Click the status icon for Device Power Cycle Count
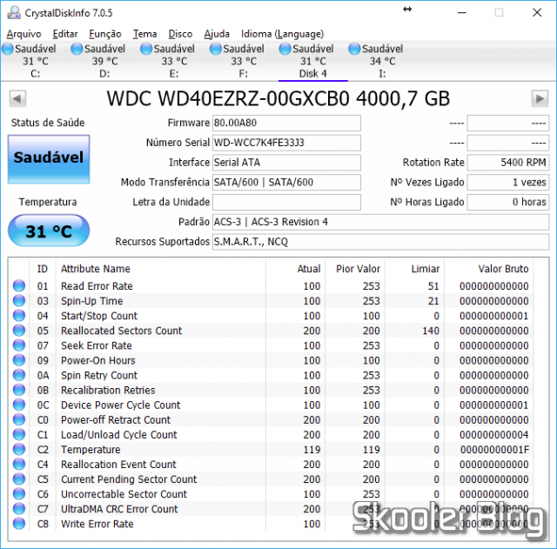 coord(19,405)
